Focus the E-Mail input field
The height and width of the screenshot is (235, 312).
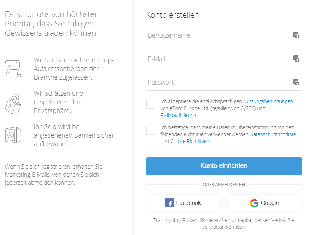219,59
